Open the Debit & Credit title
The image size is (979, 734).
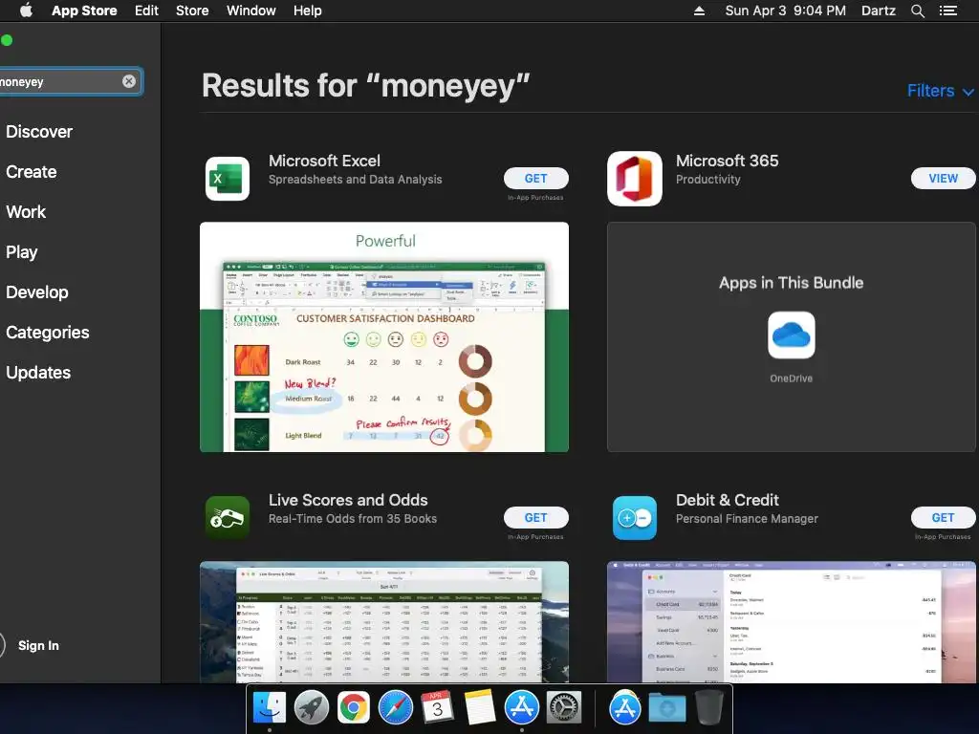coord(727,500)
